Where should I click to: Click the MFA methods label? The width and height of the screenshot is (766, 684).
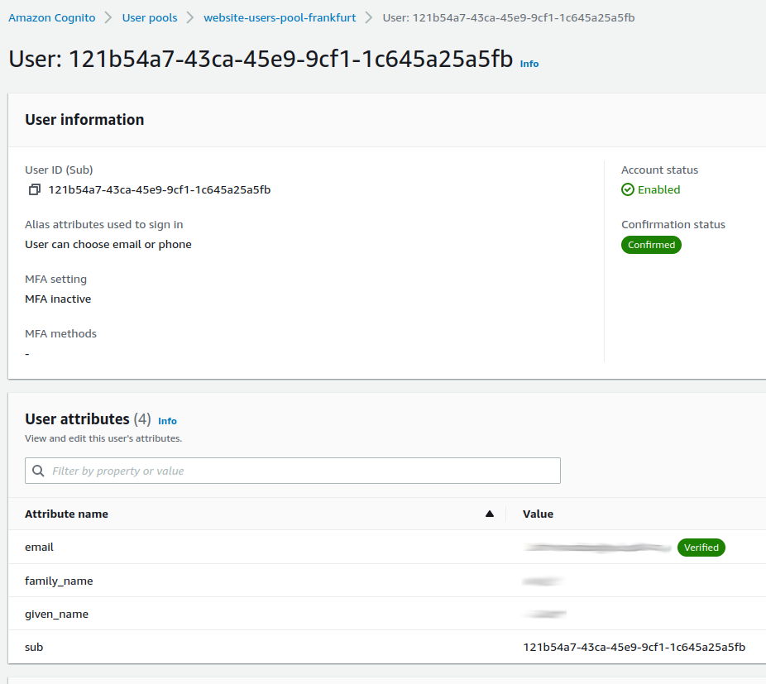pyautogui.click(x=60, y=333)
